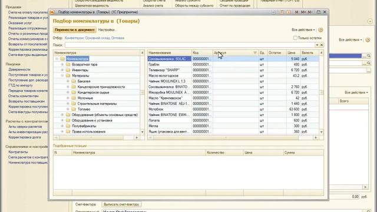This screenshot has height=212, width=377.
Task: Expand the Кондитерское сырье tree node
Action: 68,92
